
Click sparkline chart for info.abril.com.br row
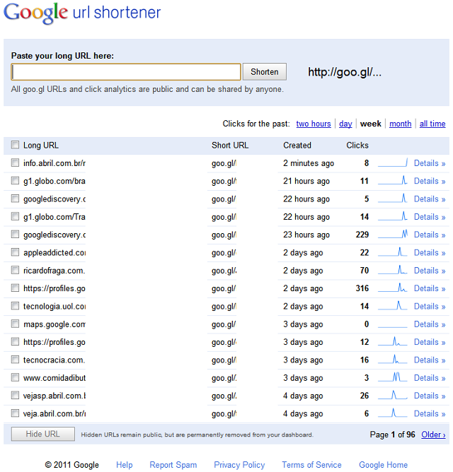point(393,163)
